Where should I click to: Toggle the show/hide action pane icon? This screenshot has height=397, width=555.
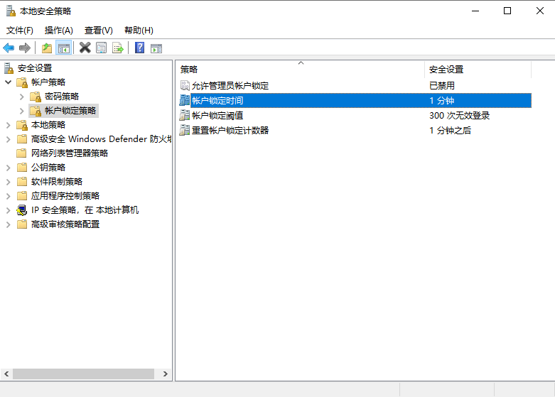click(156, 48)
